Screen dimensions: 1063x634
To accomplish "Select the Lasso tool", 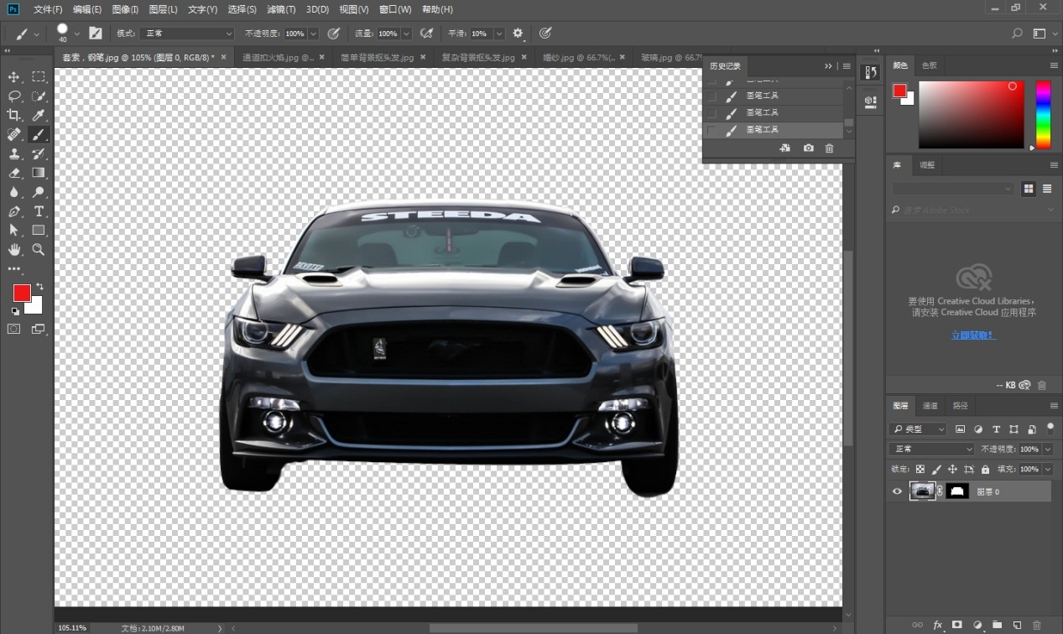I will pos(14,96).
